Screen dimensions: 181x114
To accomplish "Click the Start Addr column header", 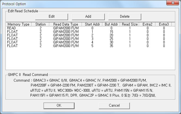I will pyautogui.click(x=92, y=24).
